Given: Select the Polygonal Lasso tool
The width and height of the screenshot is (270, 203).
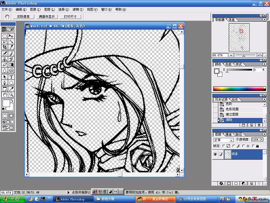Looking at the screenshot, I should (x=5, y=41).
